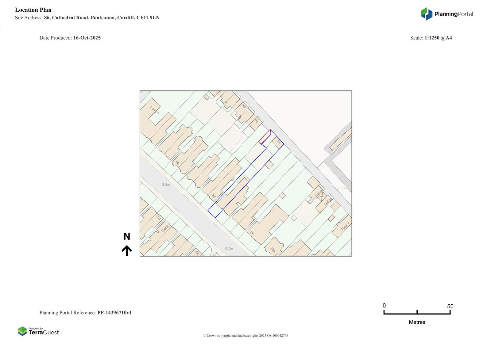Click the scale bar above Metres

[x=417, y=313]
